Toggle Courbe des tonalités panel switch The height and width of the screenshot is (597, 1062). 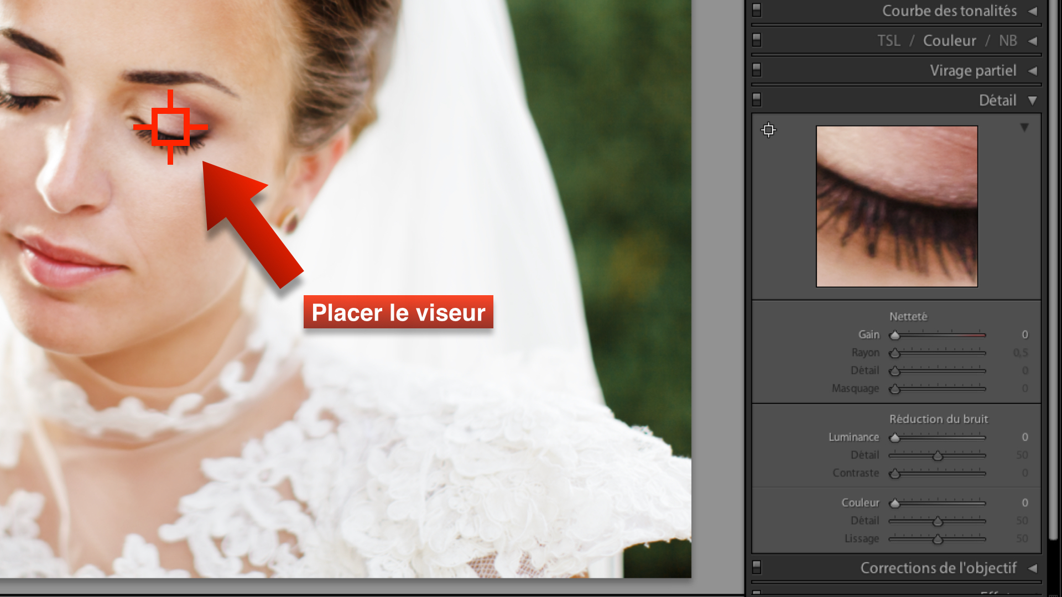pos(757,10)
